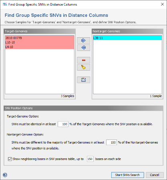Move selected samples to Target-Genomes with left arrow

83,47
